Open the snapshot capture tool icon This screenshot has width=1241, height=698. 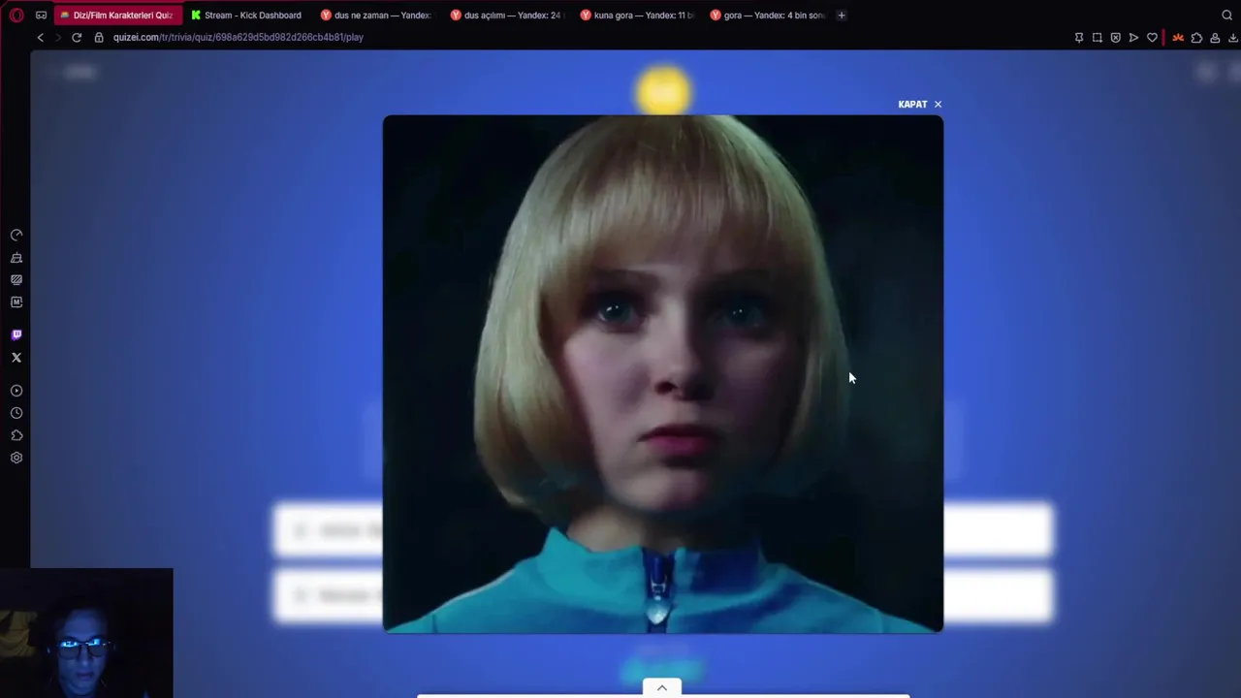click(1097, 38)
